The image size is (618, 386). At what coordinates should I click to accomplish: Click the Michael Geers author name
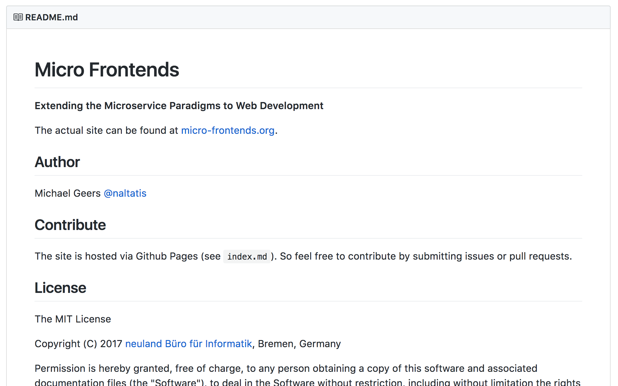tap(68, 193)
